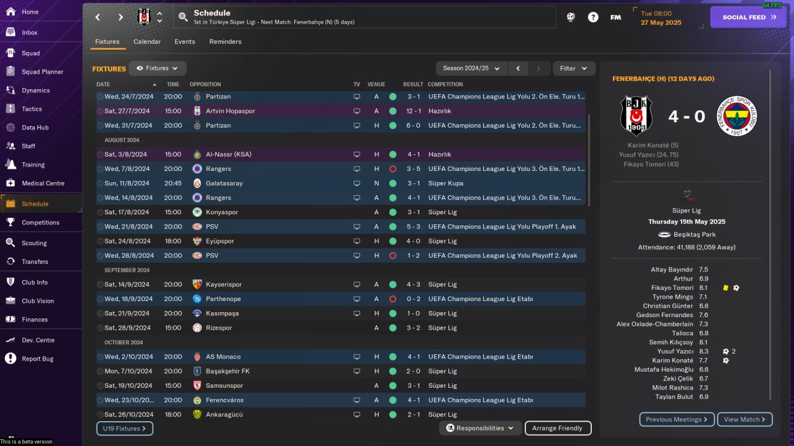Switch to the Calendar tab

[147, 42]
